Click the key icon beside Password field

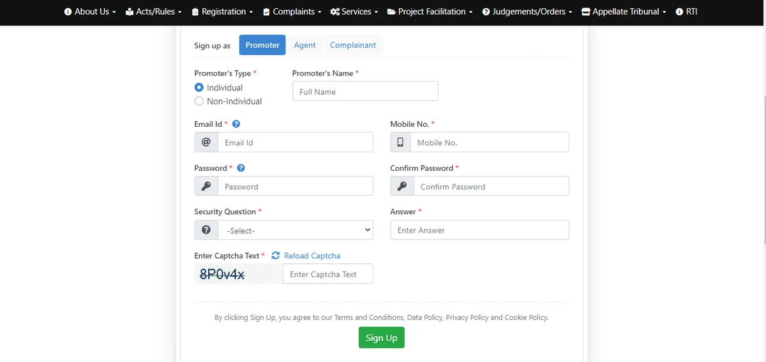click(206, 187)
